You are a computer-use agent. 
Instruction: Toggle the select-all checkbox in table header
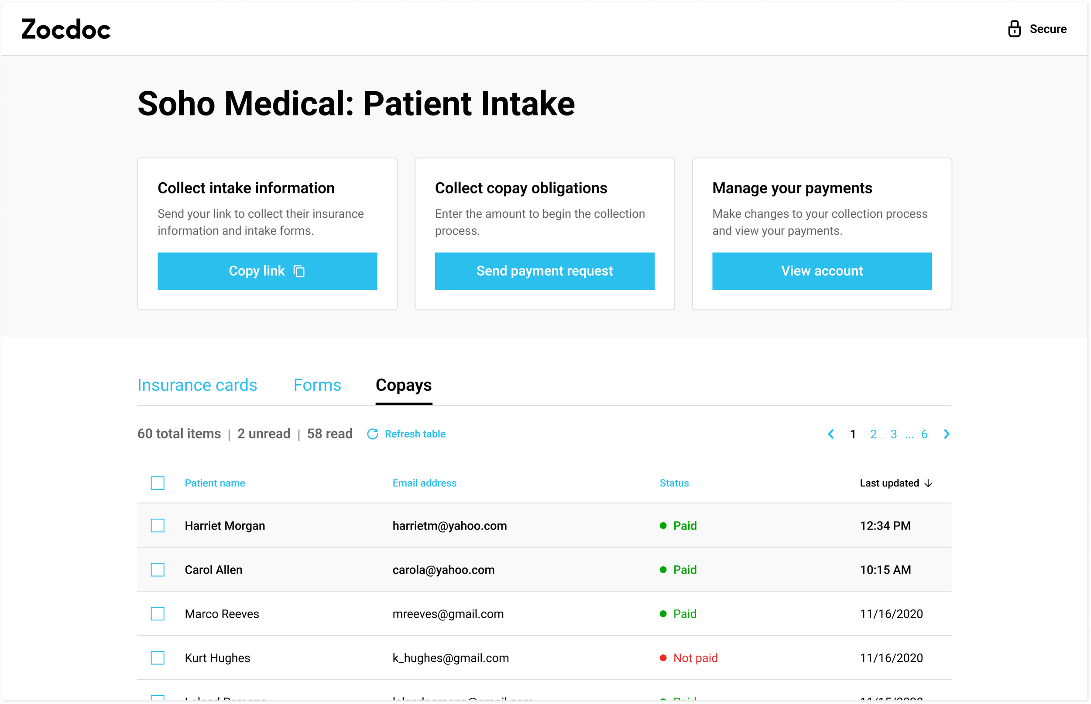click(157, 483)
